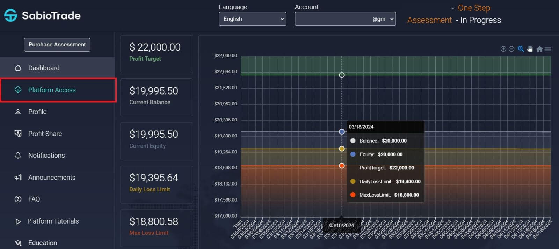The image size is (559, 249).
Task: Click the zoom out chart icon
Action: click(511, 49)
